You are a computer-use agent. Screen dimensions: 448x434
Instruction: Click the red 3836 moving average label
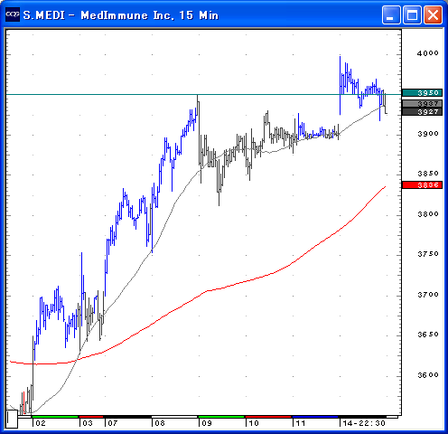(x=422, y=185)
